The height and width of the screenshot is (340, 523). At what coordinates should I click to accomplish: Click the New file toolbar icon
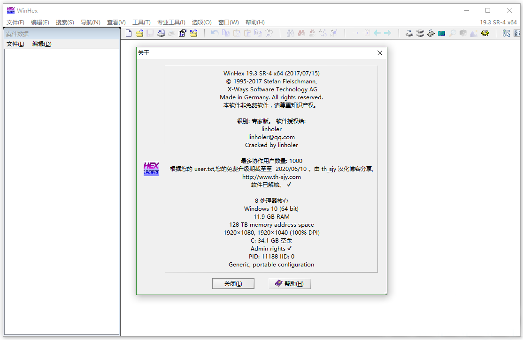[x=129, y=33]
